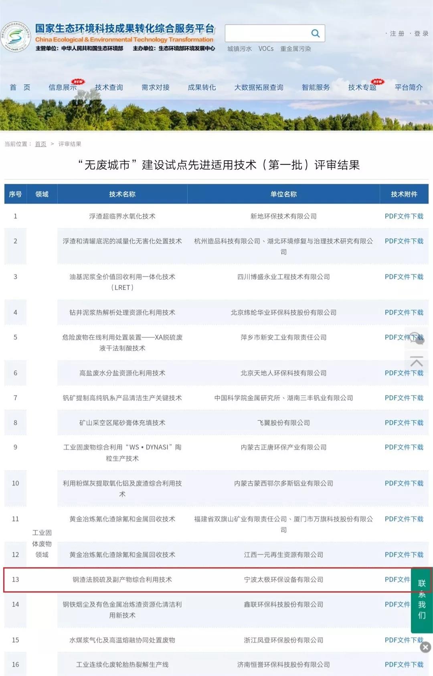Open the 联系我们 green side tab
433x676 pixels.
[422, 600]
